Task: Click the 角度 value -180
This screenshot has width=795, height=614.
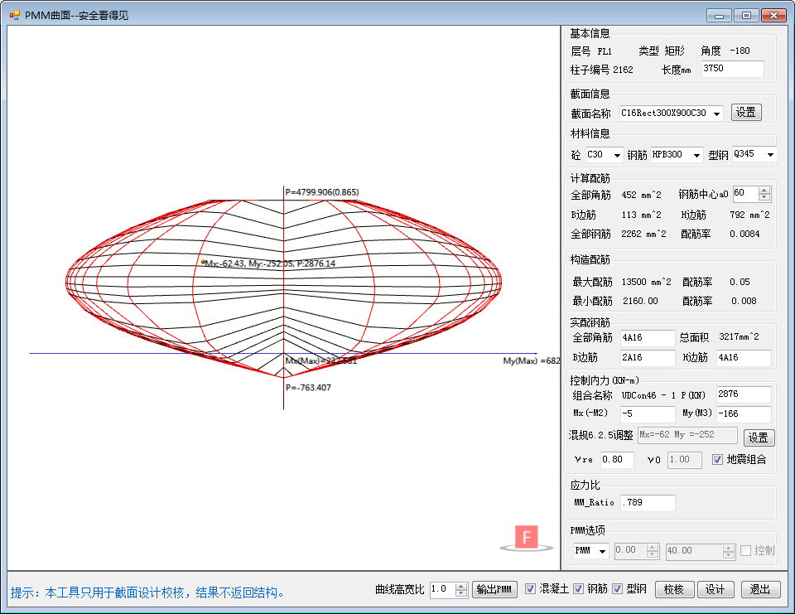Action: pyautogui.click(x=740, y=51)
